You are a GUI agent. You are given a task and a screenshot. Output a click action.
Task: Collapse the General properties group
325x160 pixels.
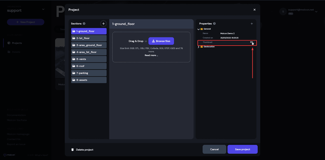(x=199, y=29)
